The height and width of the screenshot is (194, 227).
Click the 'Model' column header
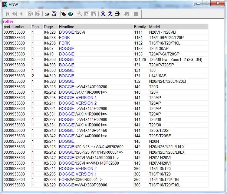point(155,27)
